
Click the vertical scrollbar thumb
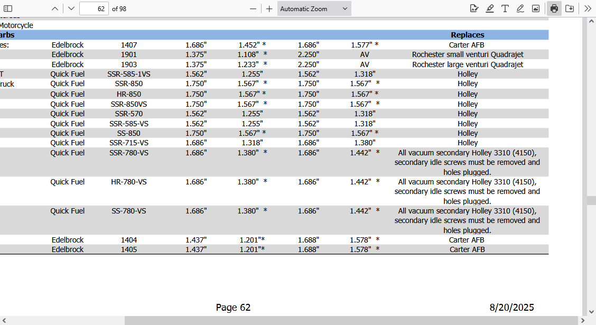click(591, 200)
